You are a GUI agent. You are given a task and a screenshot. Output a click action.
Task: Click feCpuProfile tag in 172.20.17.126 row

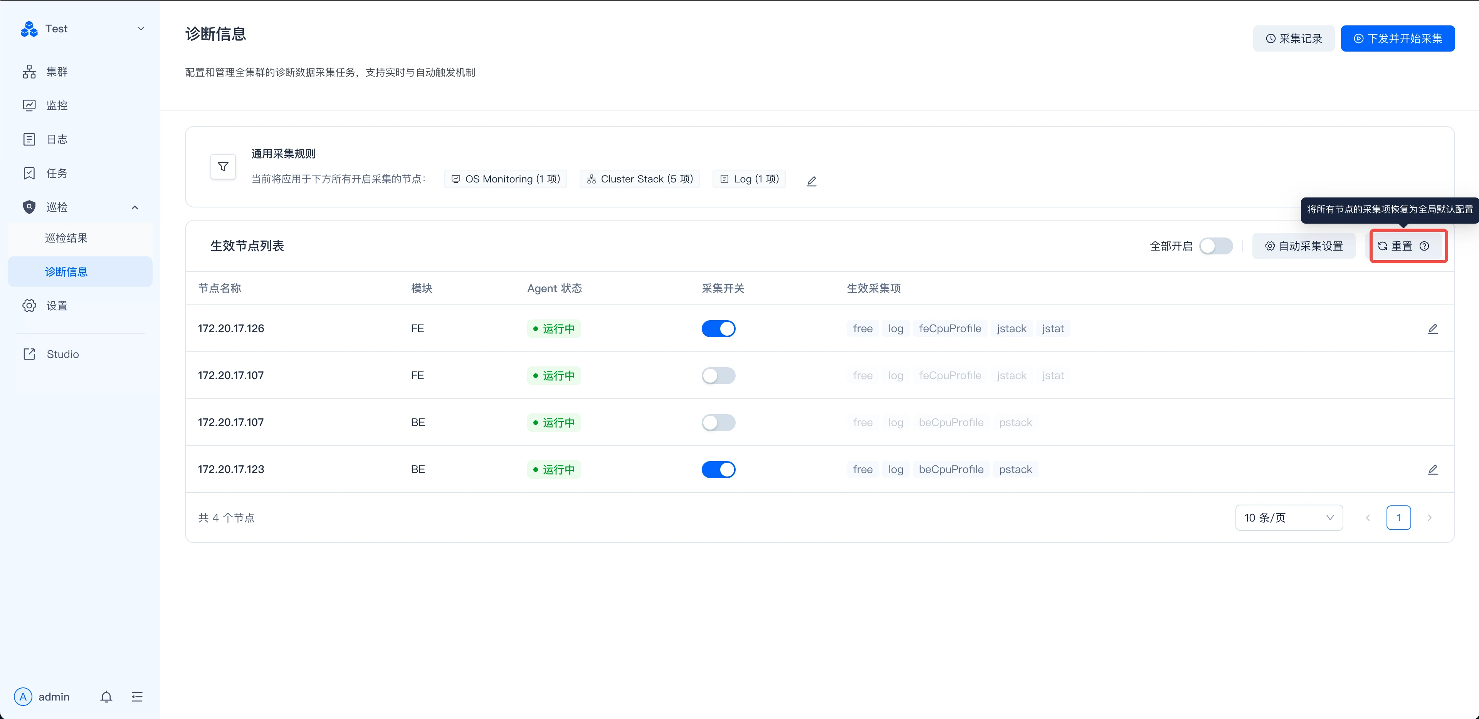pyautogui.click(x=950, y=329)
